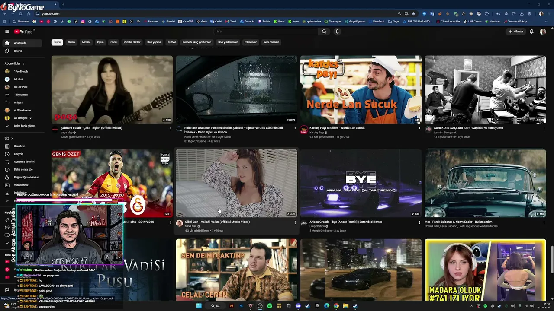The height and width of the screenshot is (311, 554).
Task: Open Shorts from the sidebar
Action: pos(23,51)
